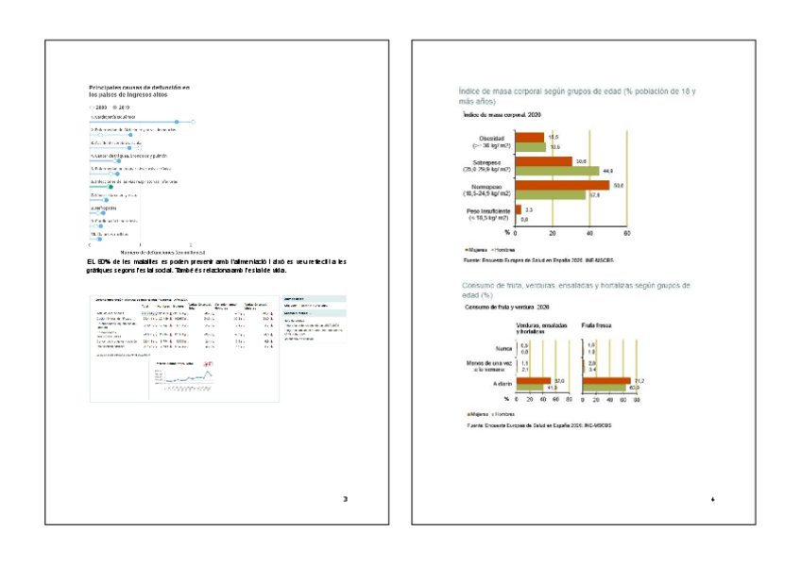This screenshot has width=801, height=565.
Task: Click the 'Peso insuficiente' category label
Action: point(487,214)
